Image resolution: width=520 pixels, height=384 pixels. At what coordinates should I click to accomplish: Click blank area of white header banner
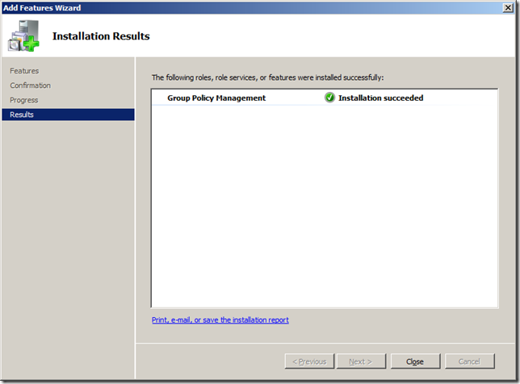coord(339,36)
